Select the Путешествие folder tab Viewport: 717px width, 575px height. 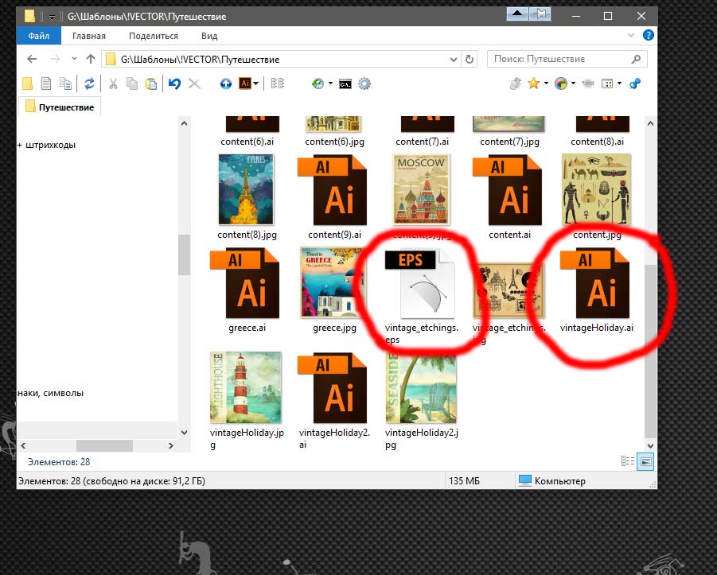(60, 107)
